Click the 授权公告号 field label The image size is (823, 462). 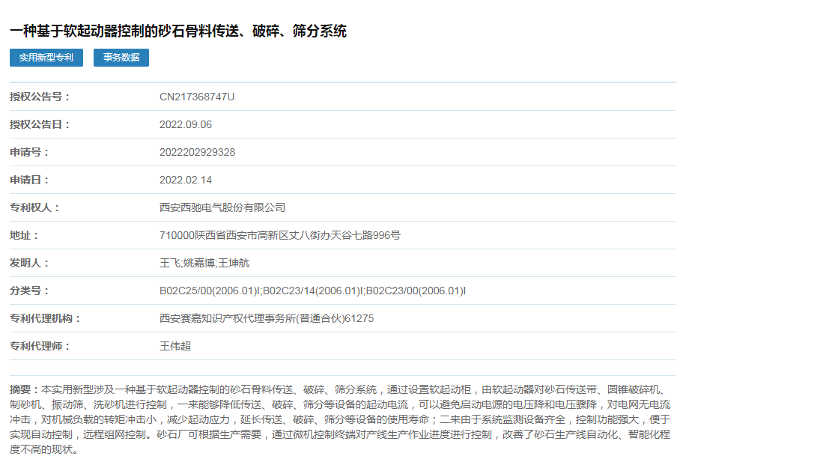click(x=40, y=97)
